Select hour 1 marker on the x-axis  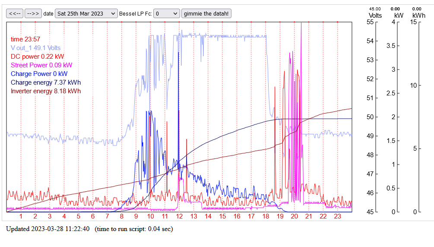[21, 216]
